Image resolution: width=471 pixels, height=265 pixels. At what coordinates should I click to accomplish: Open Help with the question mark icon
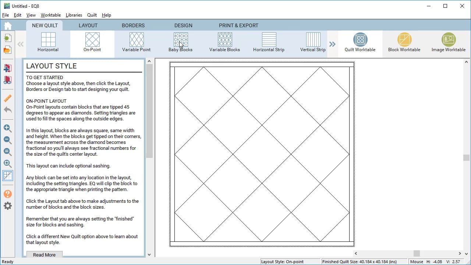pos(8,194)
